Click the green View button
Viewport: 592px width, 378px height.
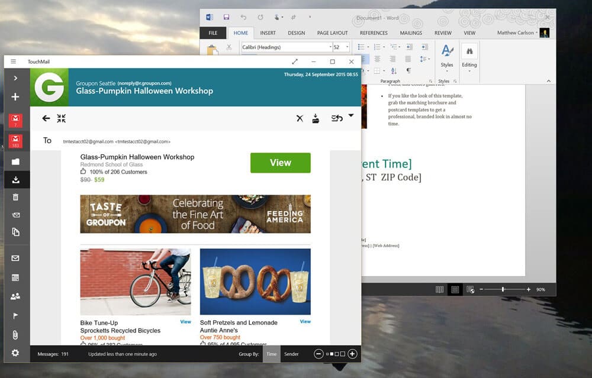280,163
